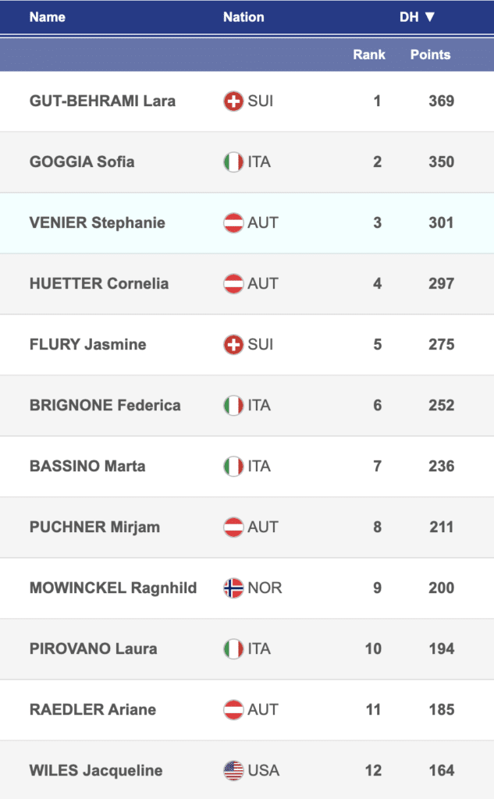Select BASSINO Marta's name
Image resolution: width=494 pixels, height=799 pixels.
[x=87, y=467]
